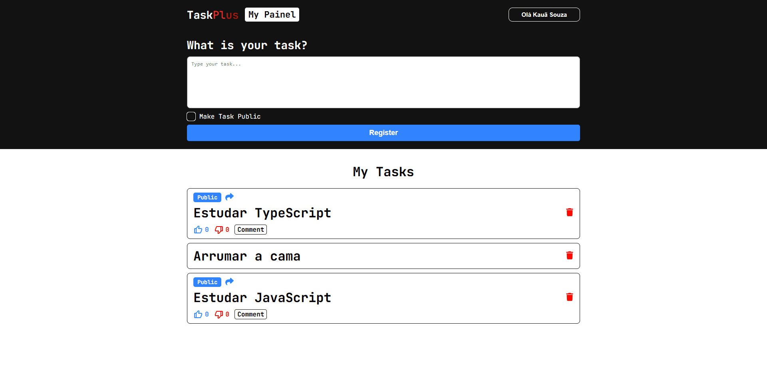Share the Estudar JavaScript task

click(229, 282)
